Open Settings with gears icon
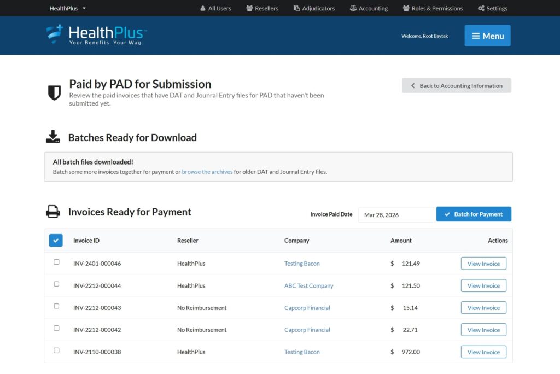The image size is (560, 374). 492,8
